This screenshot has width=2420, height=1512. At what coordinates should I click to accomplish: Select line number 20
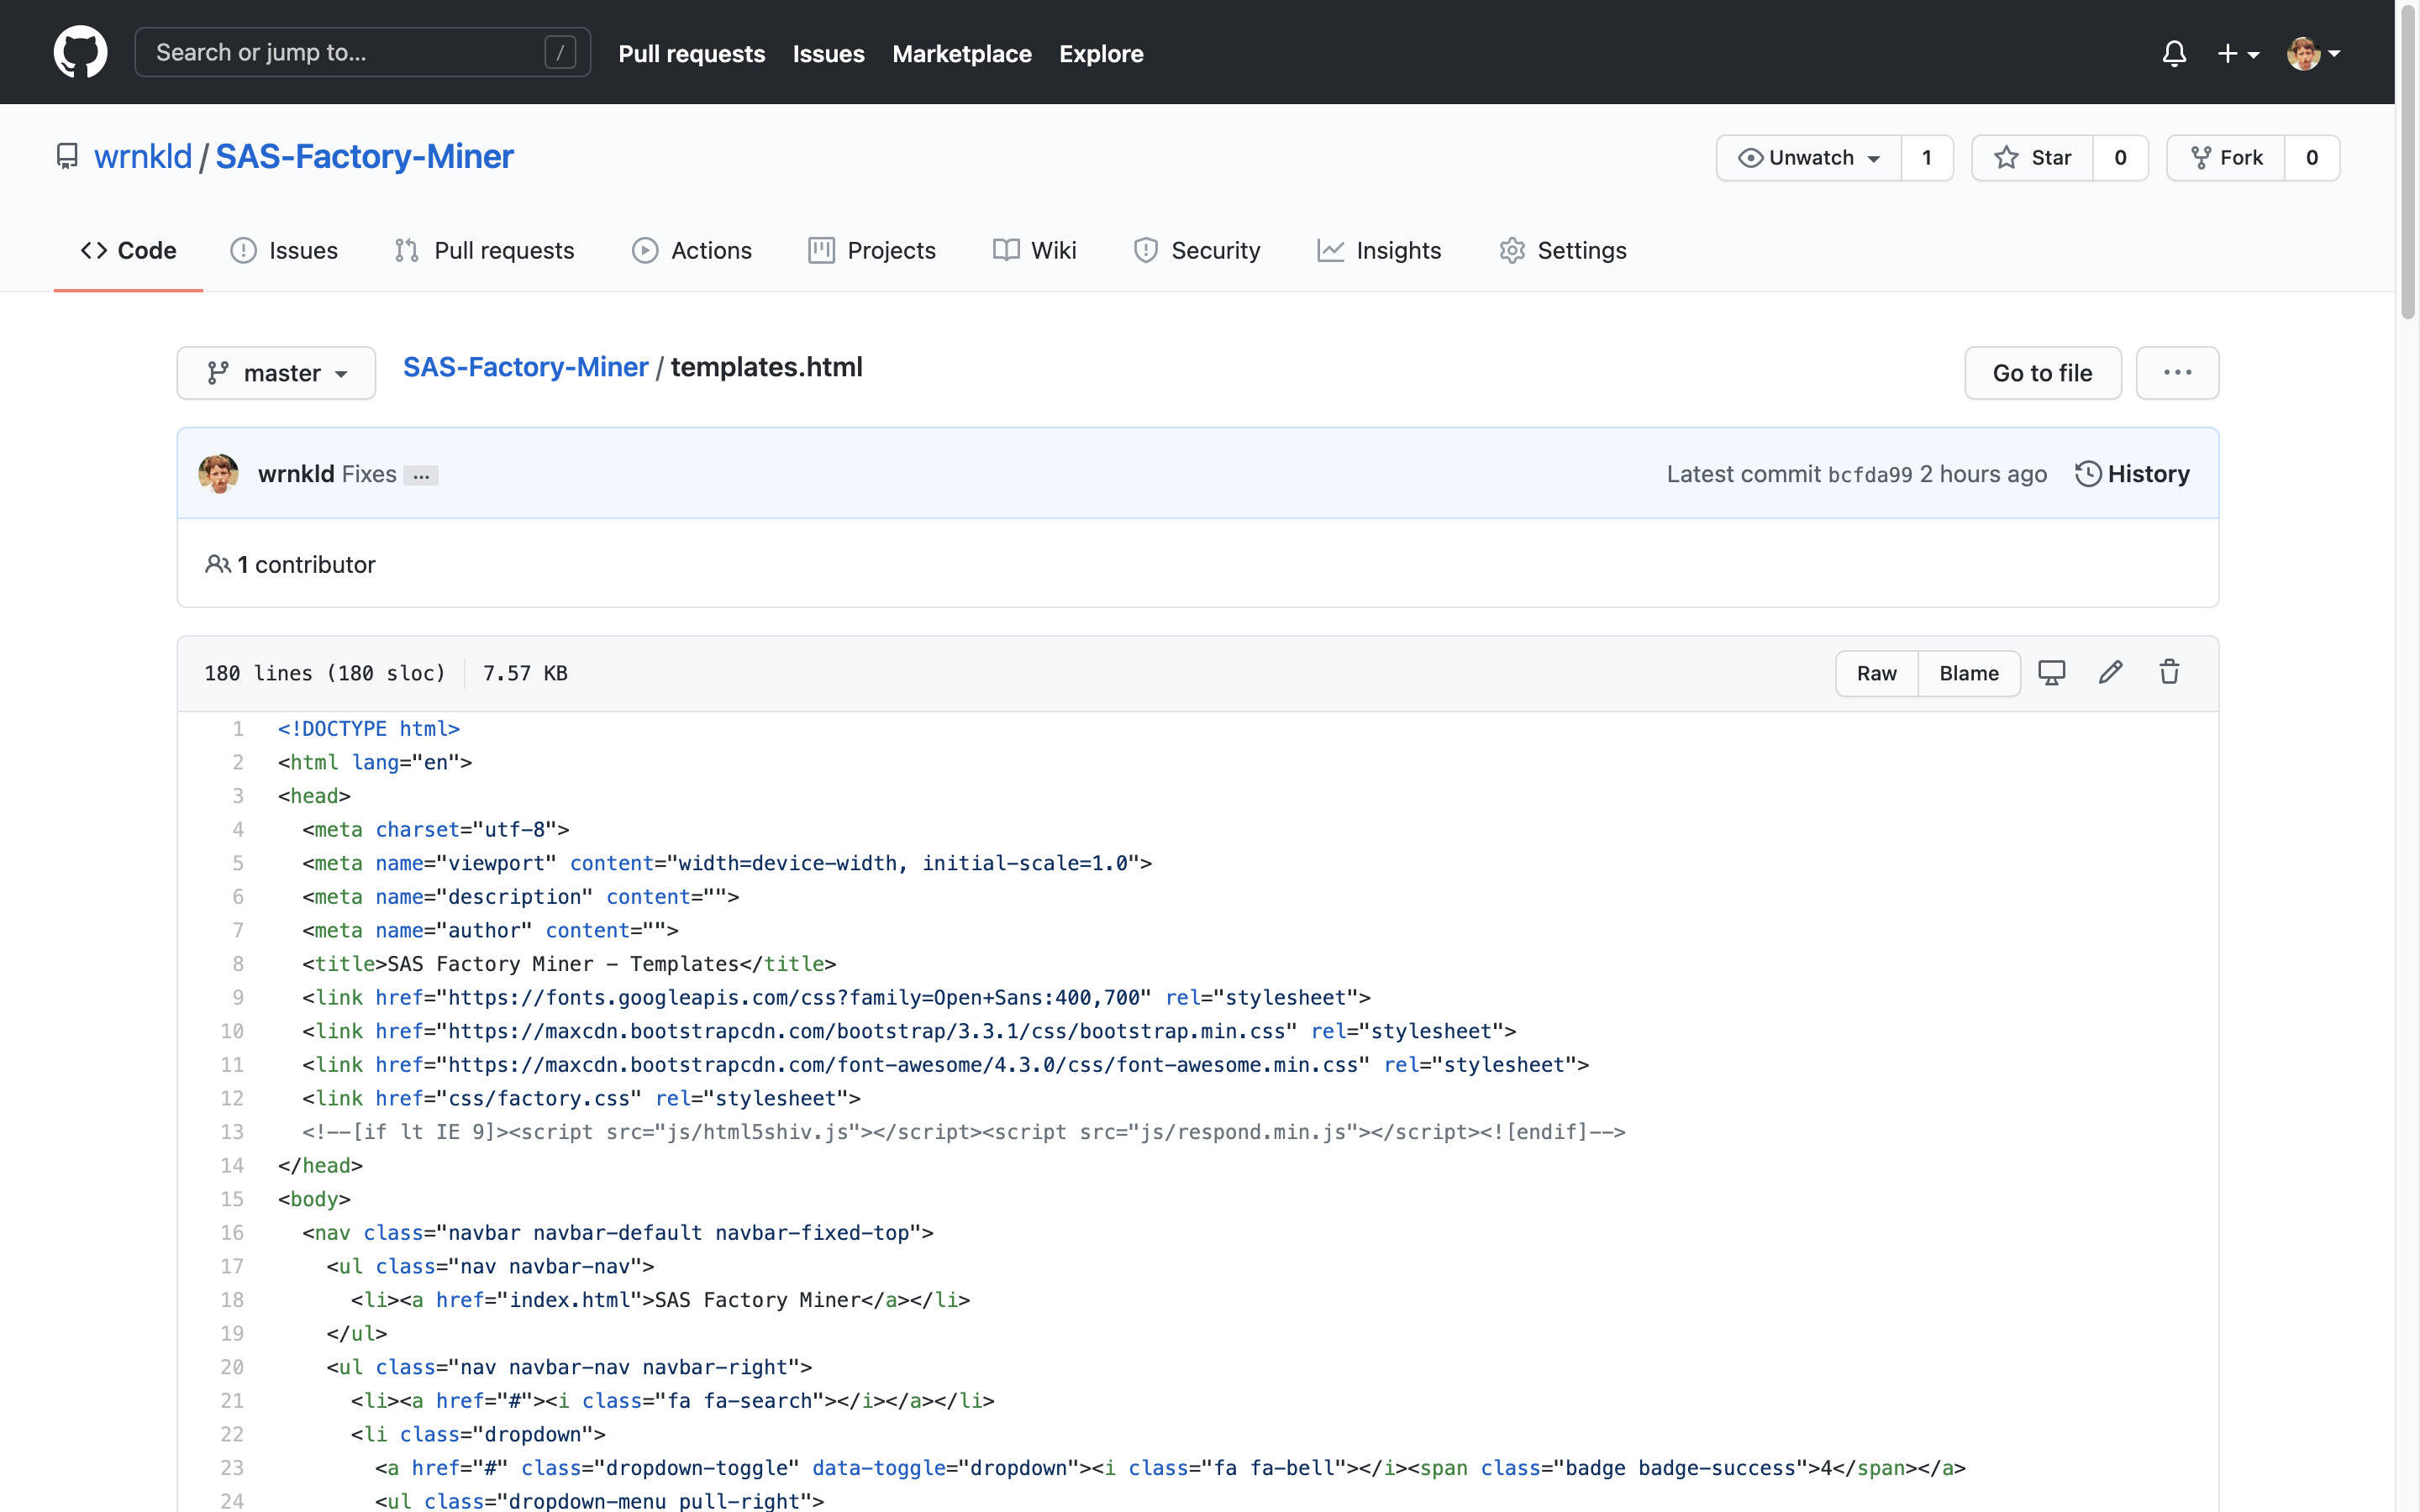[232, 1367]
